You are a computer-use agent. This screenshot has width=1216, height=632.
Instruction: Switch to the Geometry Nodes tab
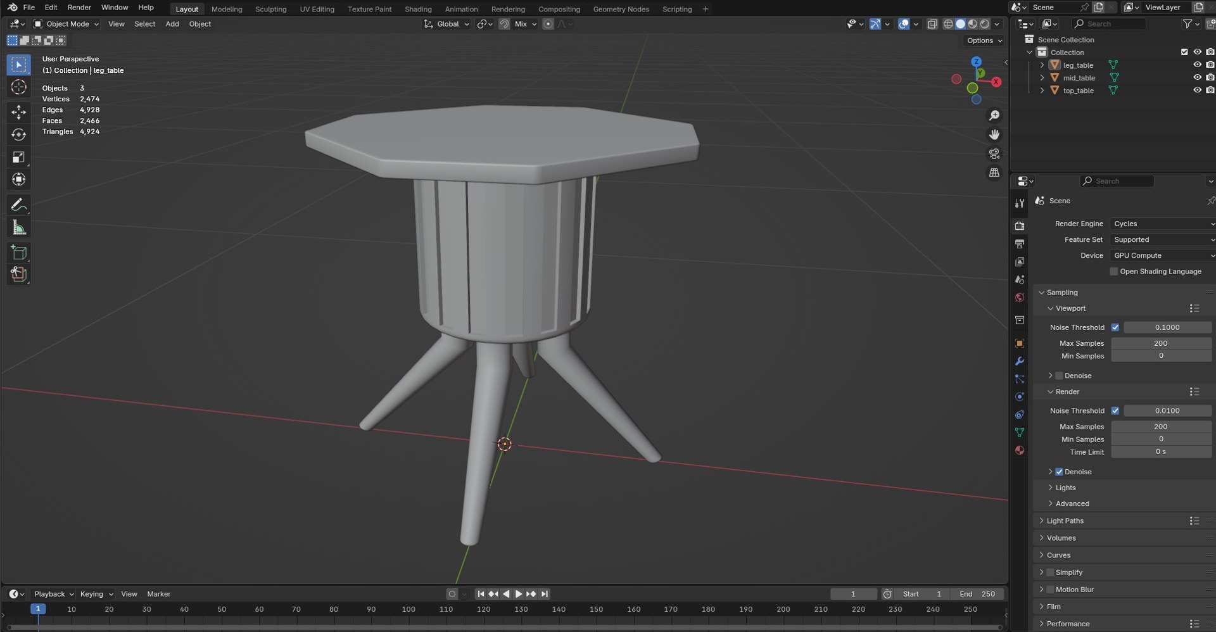[x=621, y=9]
